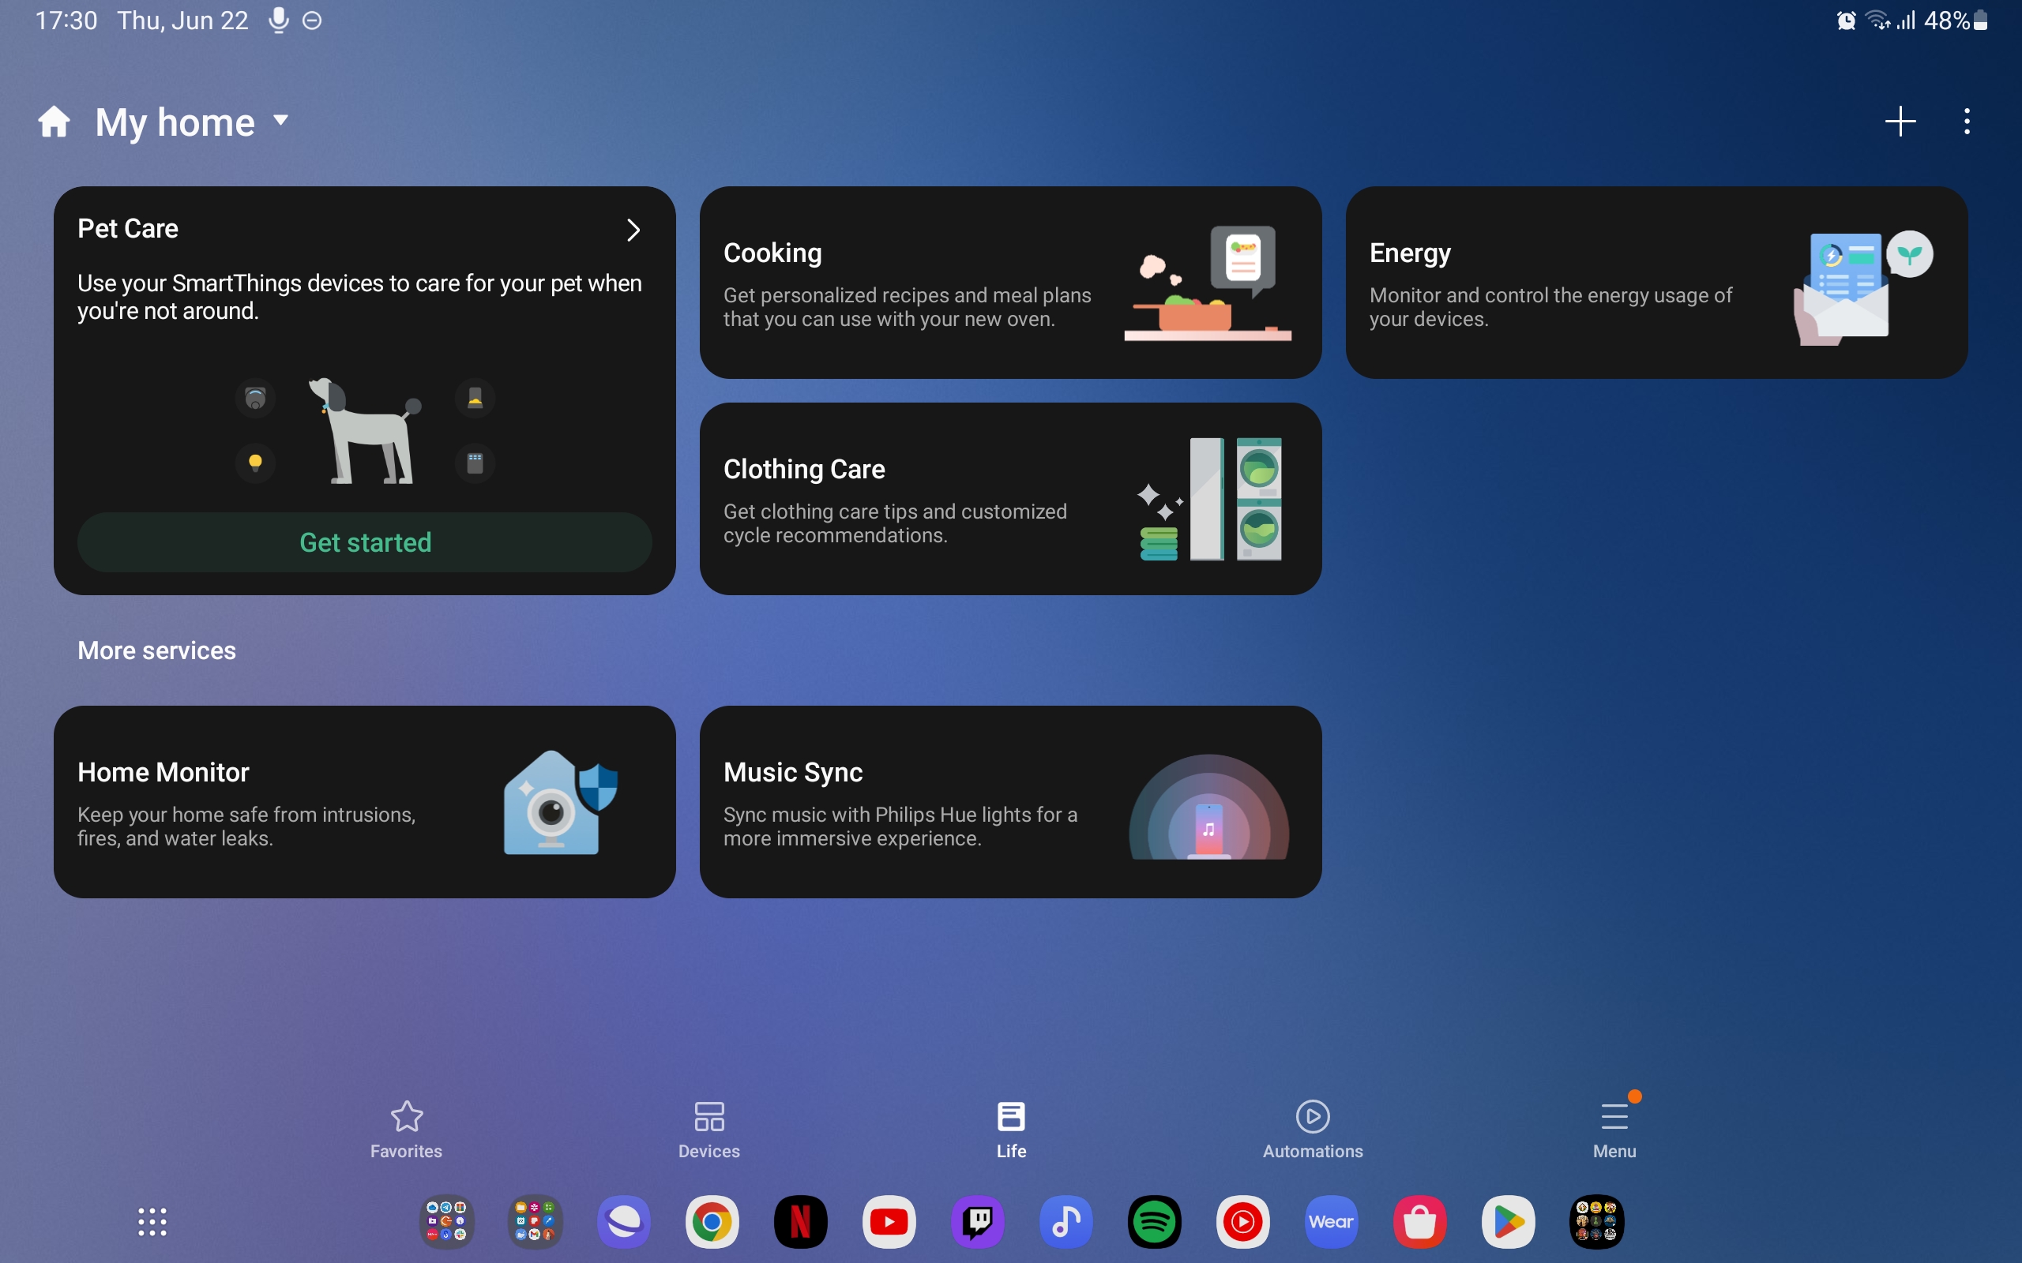This screenshot has width=2022, height=1263.
Task: Go to the Automations tab
Action: click(1312, 1129)
